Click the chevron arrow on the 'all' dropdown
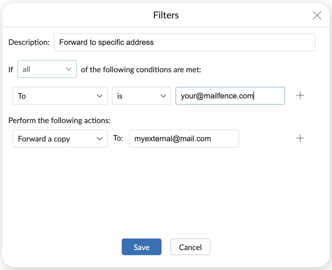 point(68,69)
